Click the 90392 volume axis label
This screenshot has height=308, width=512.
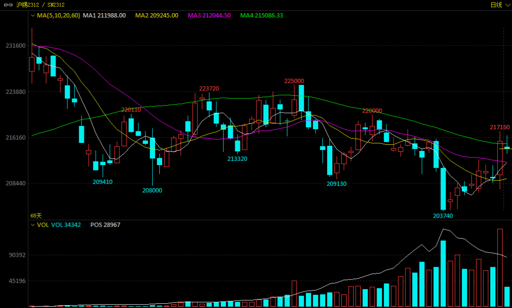(18, 255)
